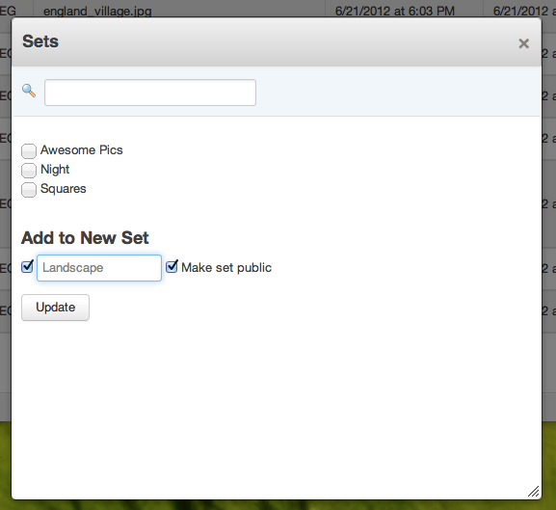
Task: Uncheck the new set checkbox beside Landscape
Action: coord(27,266)
